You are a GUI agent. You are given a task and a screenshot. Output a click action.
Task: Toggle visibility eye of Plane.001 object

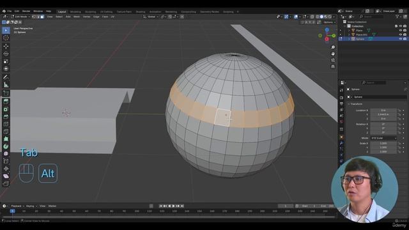[401, 34]
